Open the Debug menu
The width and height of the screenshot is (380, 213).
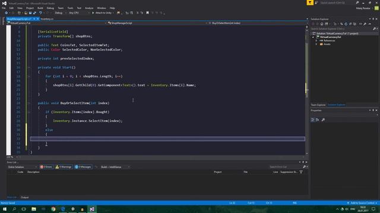[50, 8]
